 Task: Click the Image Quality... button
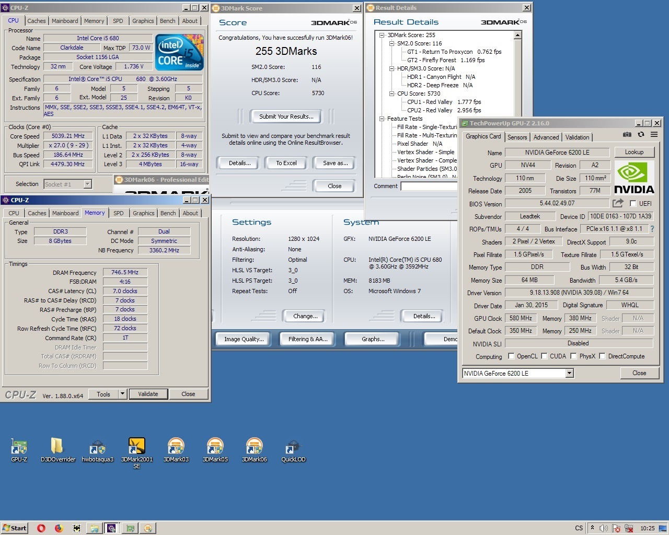244,339
